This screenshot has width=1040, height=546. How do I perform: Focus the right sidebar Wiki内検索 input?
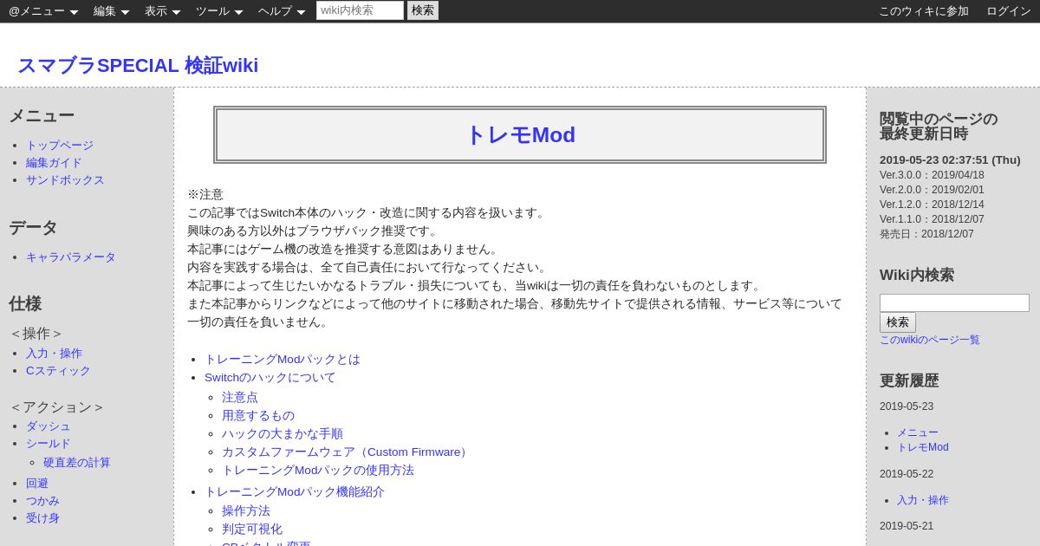(954, 302)
